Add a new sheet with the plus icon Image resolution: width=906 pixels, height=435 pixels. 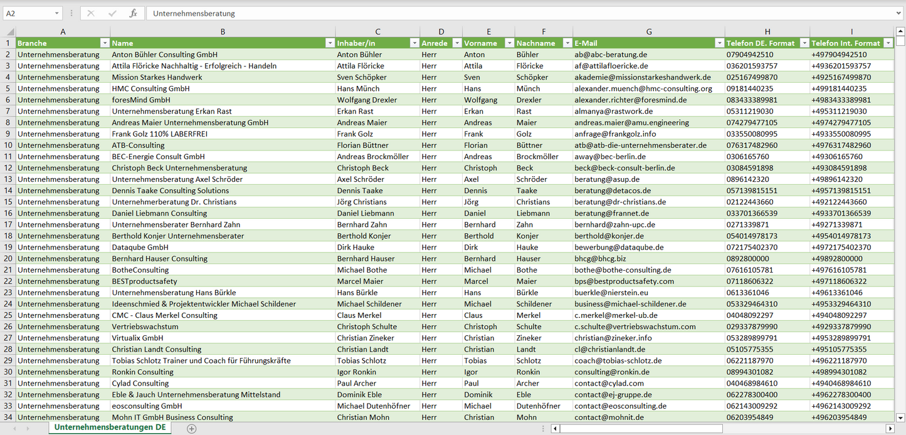pyautogui.click(x=192, y=429)
